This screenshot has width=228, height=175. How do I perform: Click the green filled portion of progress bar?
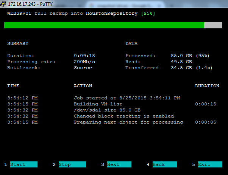coord(104,25)
